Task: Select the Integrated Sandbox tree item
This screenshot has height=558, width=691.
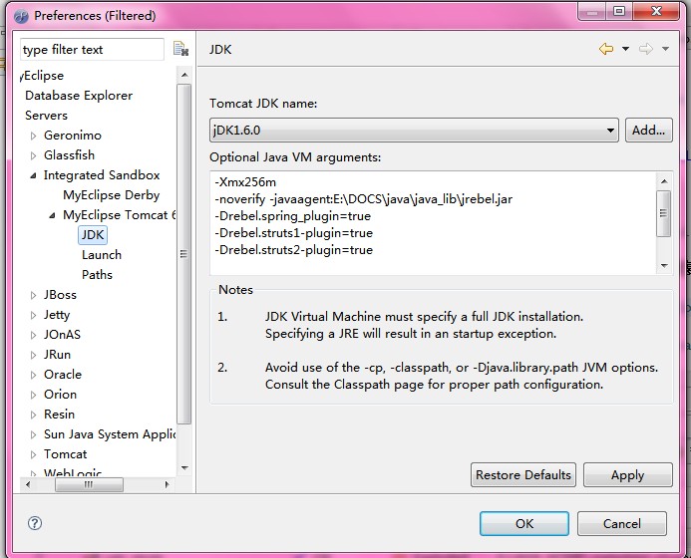Action: (x=102, y=175)
